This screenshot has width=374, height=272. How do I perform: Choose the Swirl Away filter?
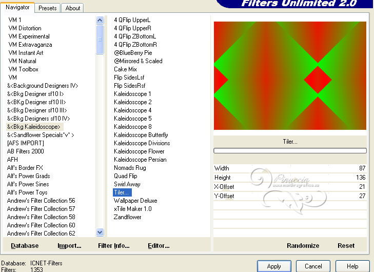point(127,184)
